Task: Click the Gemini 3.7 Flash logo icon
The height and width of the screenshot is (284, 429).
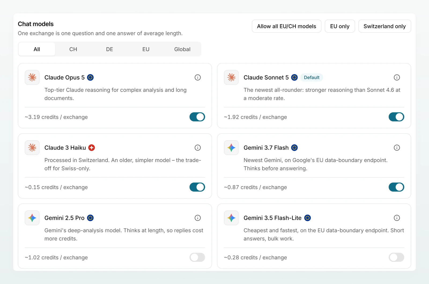Action: (231, 148)
